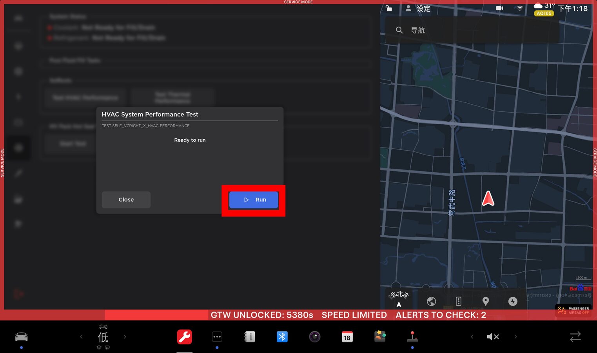Open vehicle controls with the car icon
This screenshot has width=597, height=353.
pyautogui.click(x=21, y=337)
